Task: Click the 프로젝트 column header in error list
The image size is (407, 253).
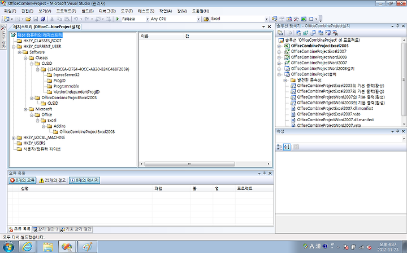Action: (254, 189)
